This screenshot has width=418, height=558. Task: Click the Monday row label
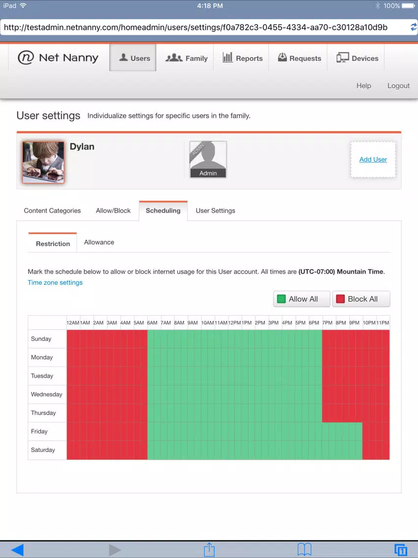click(x=42, y=357)
